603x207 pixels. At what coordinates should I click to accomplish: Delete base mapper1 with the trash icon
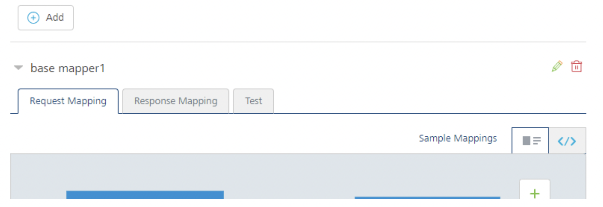click(577, 67)
